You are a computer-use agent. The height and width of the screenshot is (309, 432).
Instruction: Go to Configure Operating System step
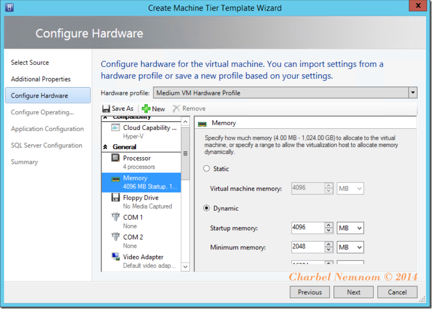tap(42, 112)
